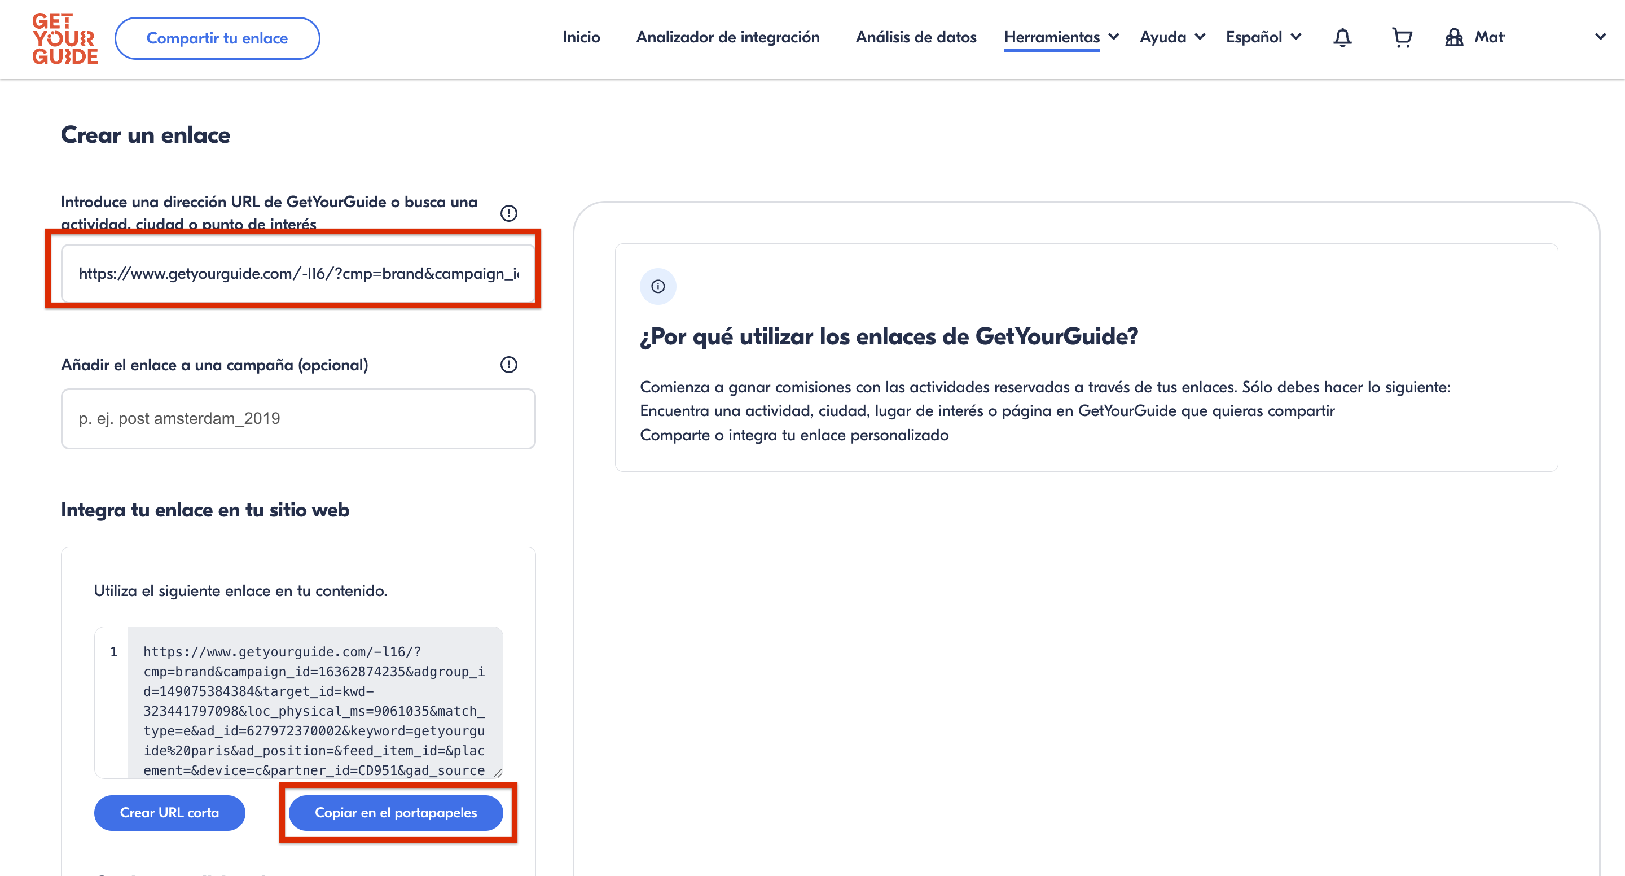Click info icon beside campaign field label
1625x876 pixels.
click(x=508, y=365)
